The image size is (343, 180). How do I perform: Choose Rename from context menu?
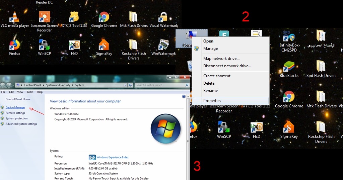tap(230, 91)
